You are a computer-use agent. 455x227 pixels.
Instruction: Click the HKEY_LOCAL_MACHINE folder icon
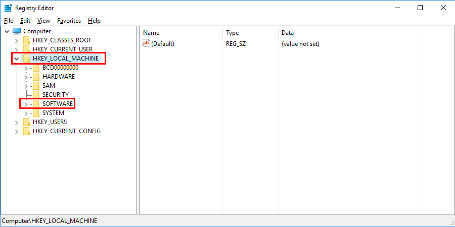[x=26, y=59]
